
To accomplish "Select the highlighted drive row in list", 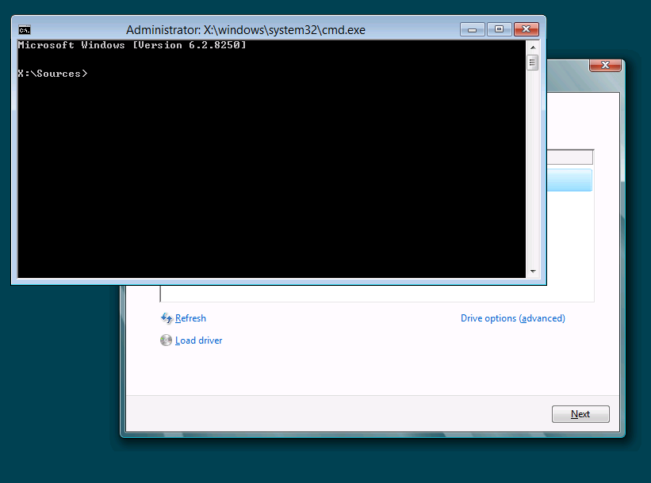I will tap(569, 180).
